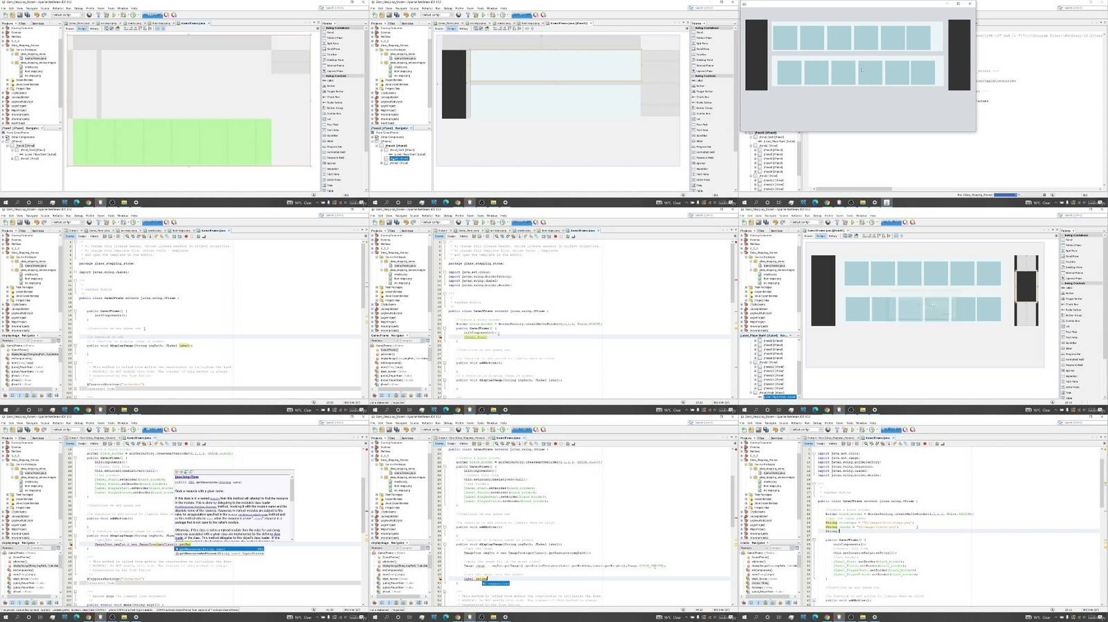1108x622 pixels.
Task: Click Chrome icon on taskbar below middle-left frame
Action: click(x=89, y=410)
